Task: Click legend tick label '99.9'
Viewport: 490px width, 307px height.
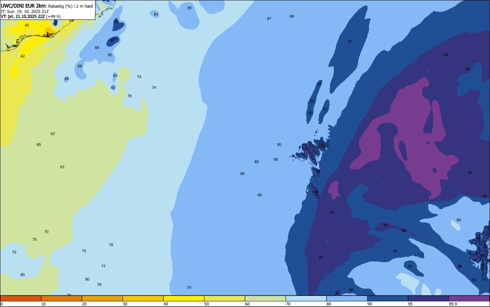Action: click(x=453, y=304)
